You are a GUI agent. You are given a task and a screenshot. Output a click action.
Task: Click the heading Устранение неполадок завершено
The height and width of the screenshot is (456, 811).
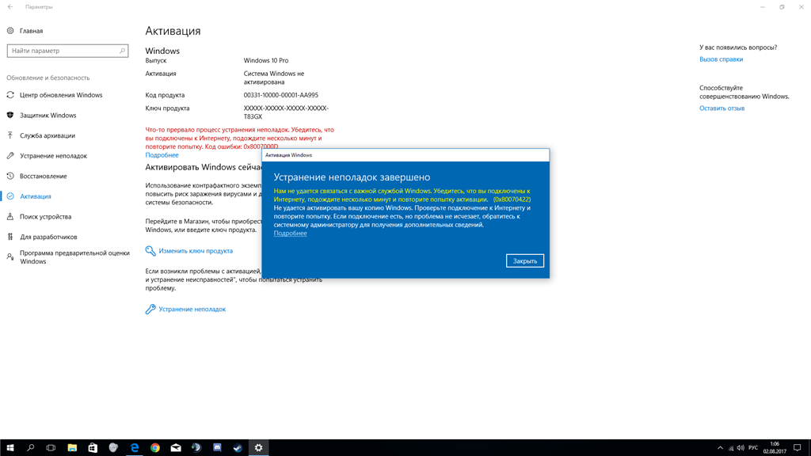[x=352, y=177]
